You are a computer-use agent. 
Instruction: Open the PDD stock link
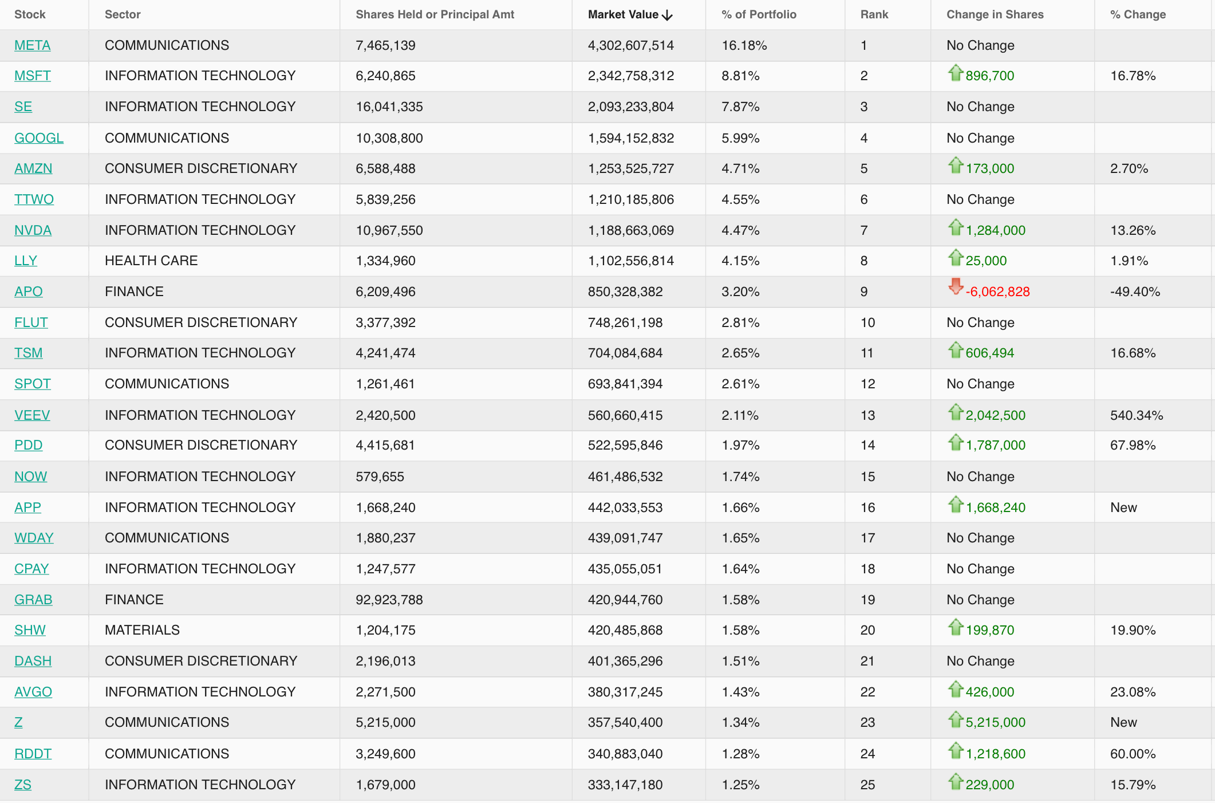pos(28,445)
